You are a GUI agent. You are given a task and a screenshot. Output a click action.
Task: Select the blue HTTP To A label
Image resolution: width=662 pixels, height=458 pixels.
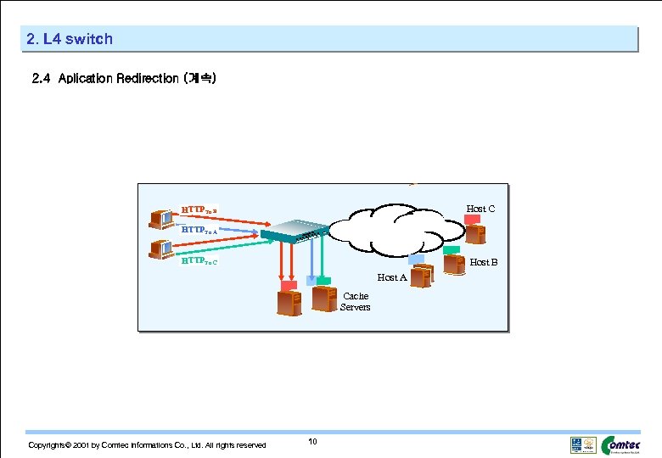tap(199, 230)
